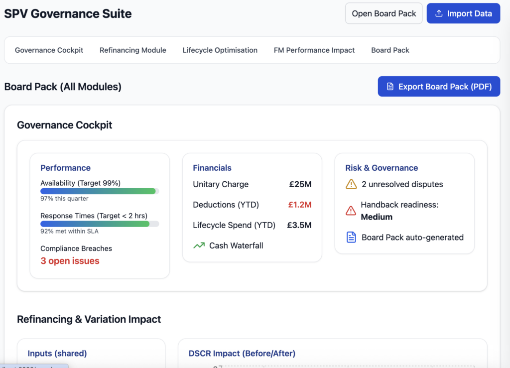
Task: Click the yellow warning triangle for unresolved disputes
Action: pos(351,184)
